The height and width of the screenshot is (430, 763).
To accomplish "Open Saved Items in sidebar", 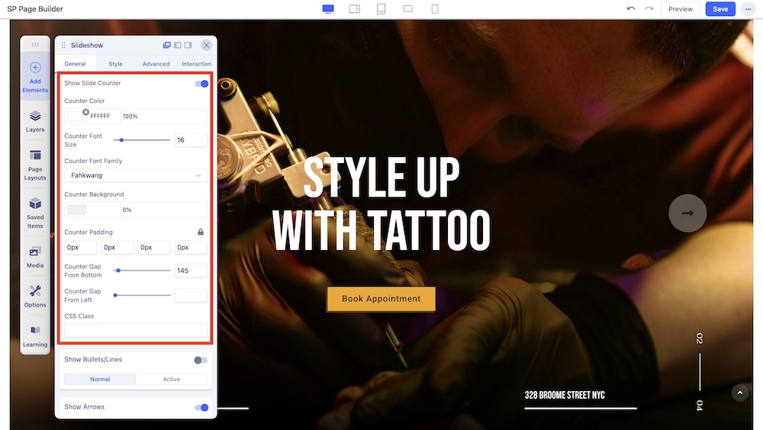I will (x=35, y=204).
